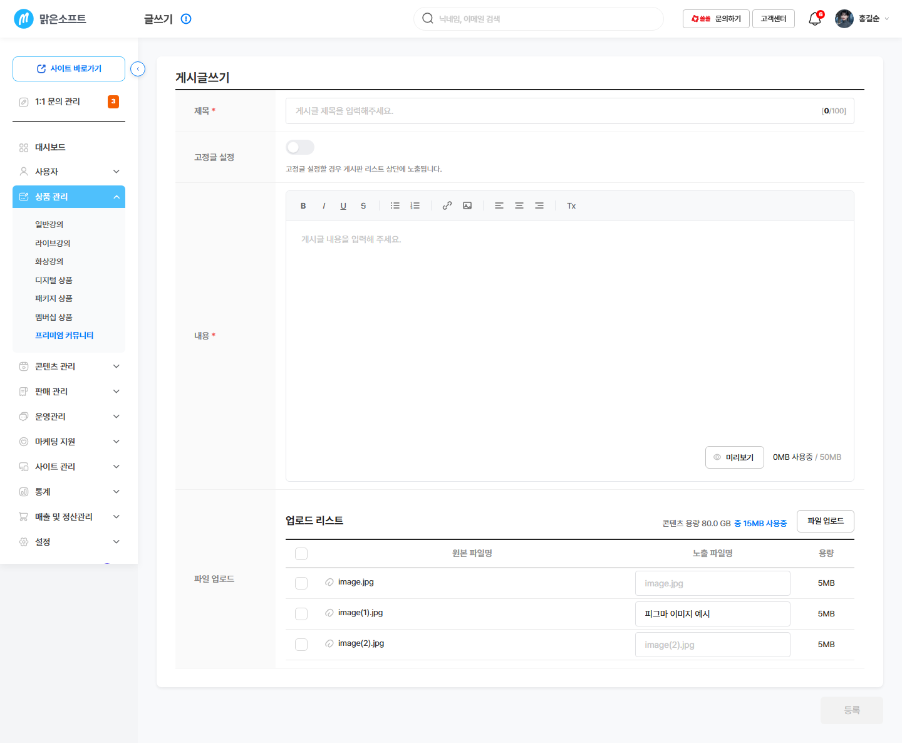Screen dimensions: 902x743
Task: Open the 홍길순 user dropdown
Action: pyautogui.click(x=873, y=19)
